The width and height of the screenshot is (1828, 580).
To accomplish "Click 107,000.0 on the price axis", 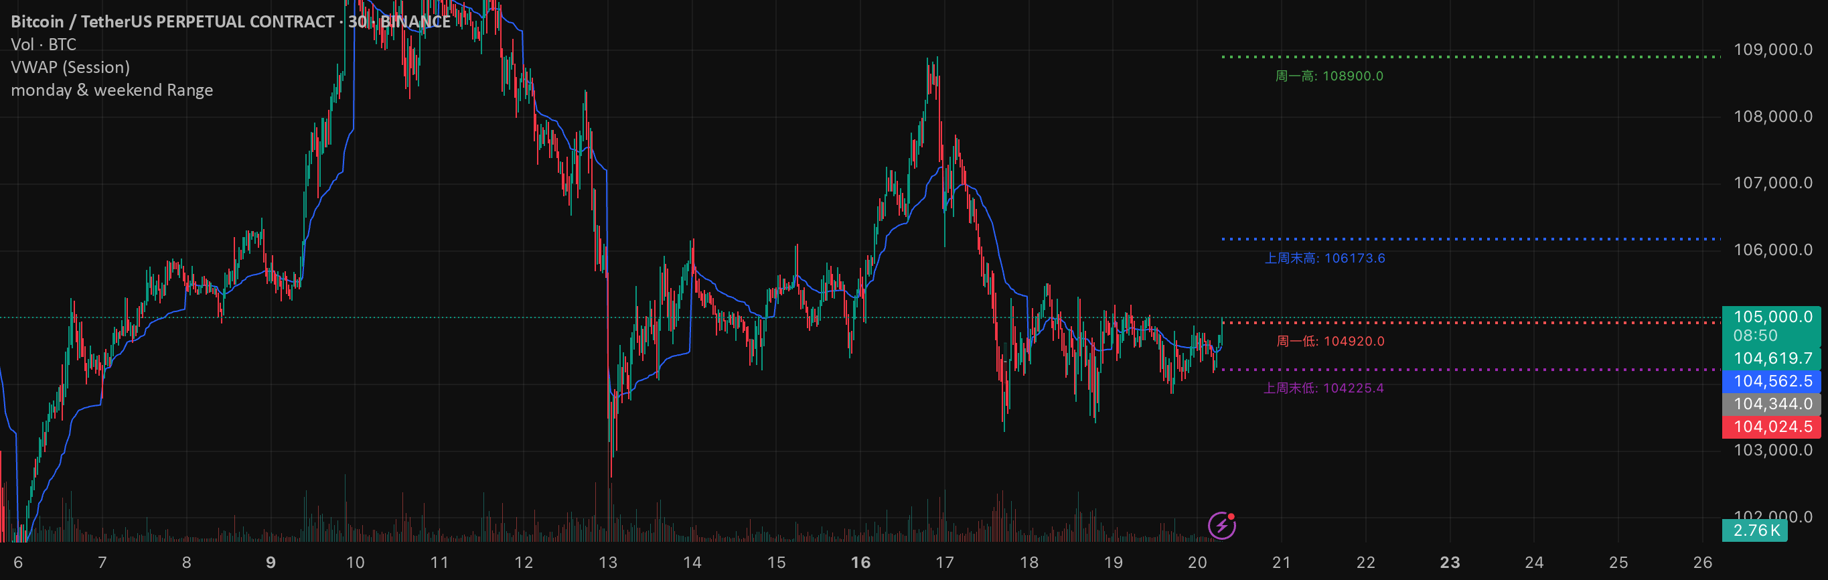I will pos(1772,183).
